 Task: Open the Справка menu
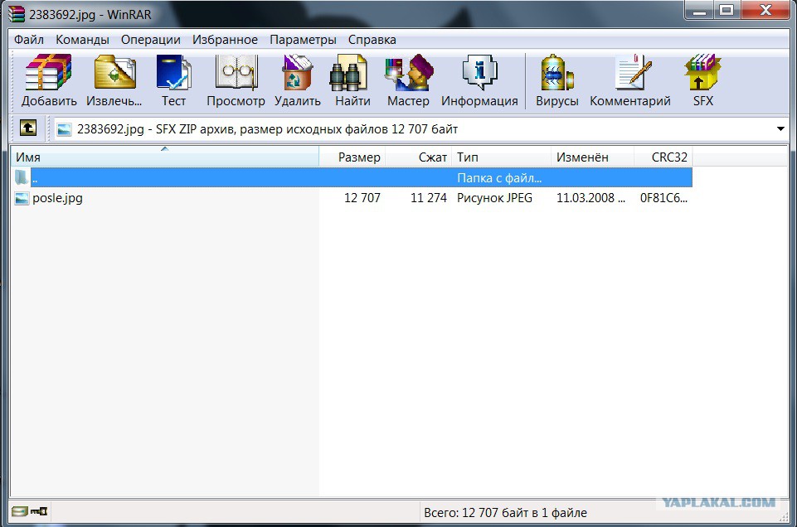[372, 40]
